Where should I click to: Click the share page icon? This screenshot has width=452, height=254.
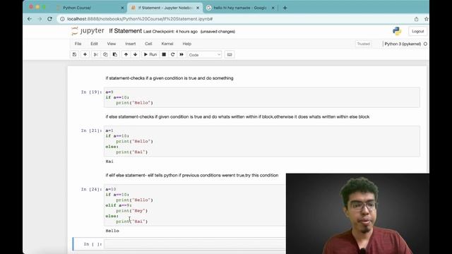click(416, 19)
